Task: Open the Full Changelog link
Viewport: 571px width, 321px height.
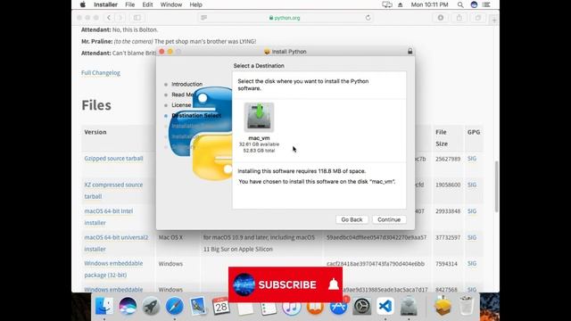Action: [x=101, y=73]
